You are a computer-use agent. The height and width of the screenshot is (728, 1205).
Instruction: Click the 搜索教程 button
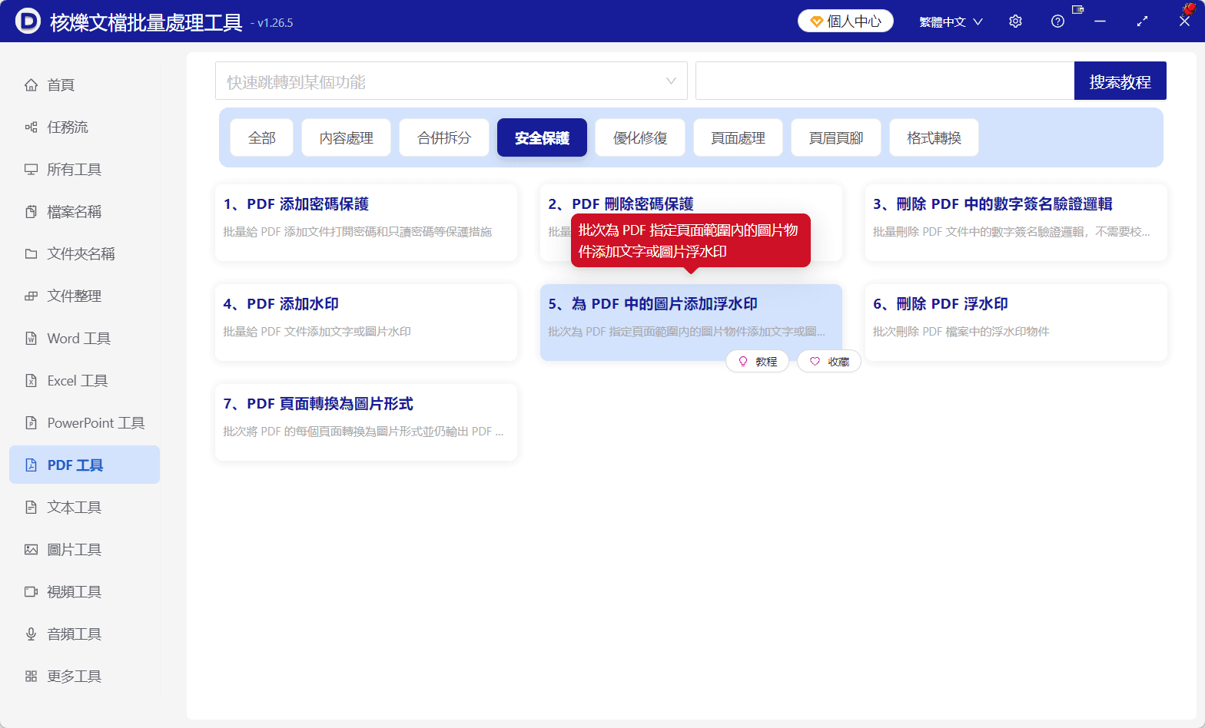click(x=1120, y=81)
